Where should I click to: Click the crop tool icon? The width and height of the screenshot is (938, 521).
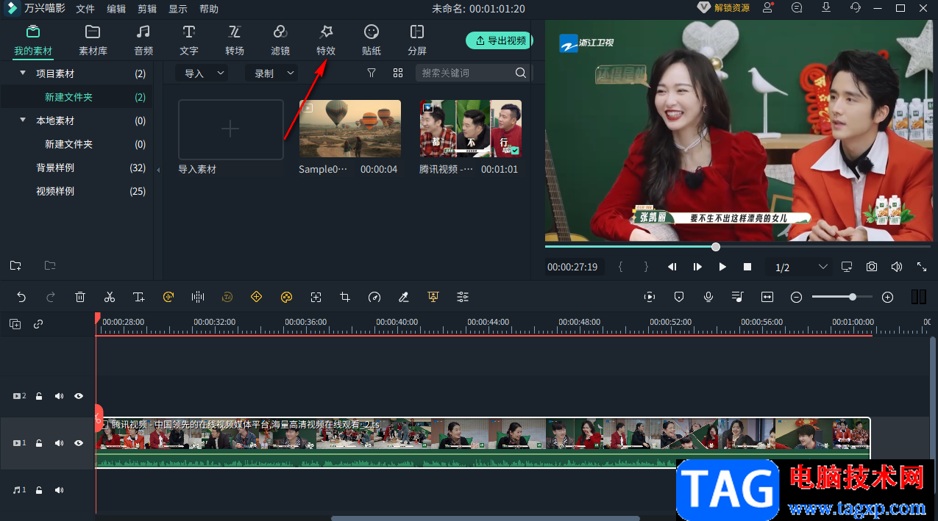click(x=345, y=297)
